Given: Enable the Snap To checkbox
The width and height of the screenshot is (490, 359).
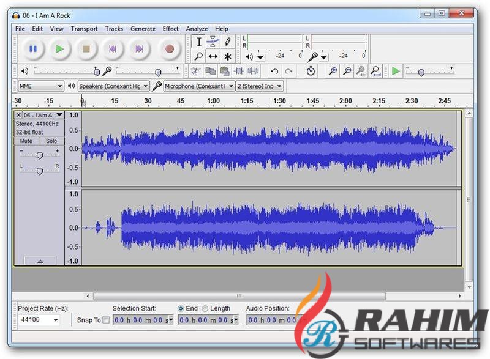Looking at the screenshot, I should 106,320.
